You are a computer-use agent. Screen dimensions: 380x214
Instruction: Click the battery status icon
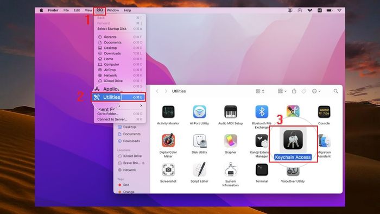[330, 10]
